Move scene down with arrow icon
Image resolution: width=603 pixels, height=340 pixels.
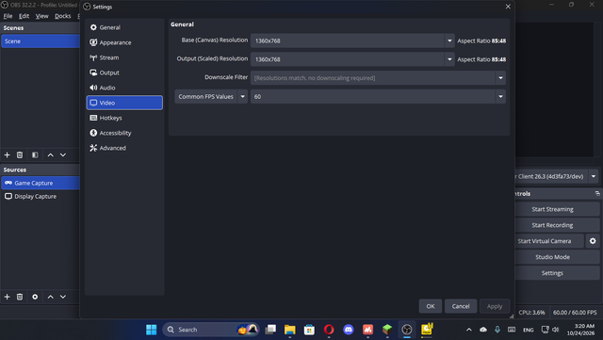click(x=63, y=154)
